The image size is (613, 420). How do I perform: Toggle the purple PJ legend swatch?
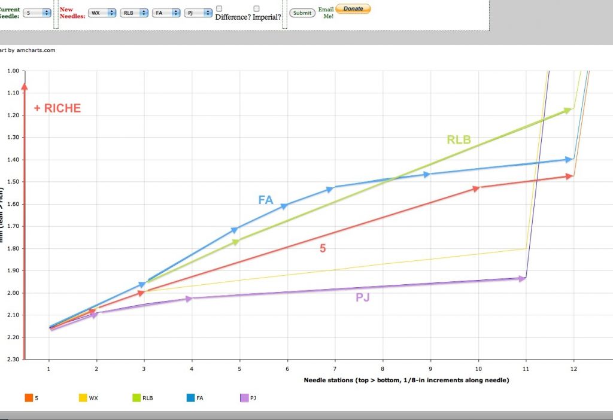[244, 398]
